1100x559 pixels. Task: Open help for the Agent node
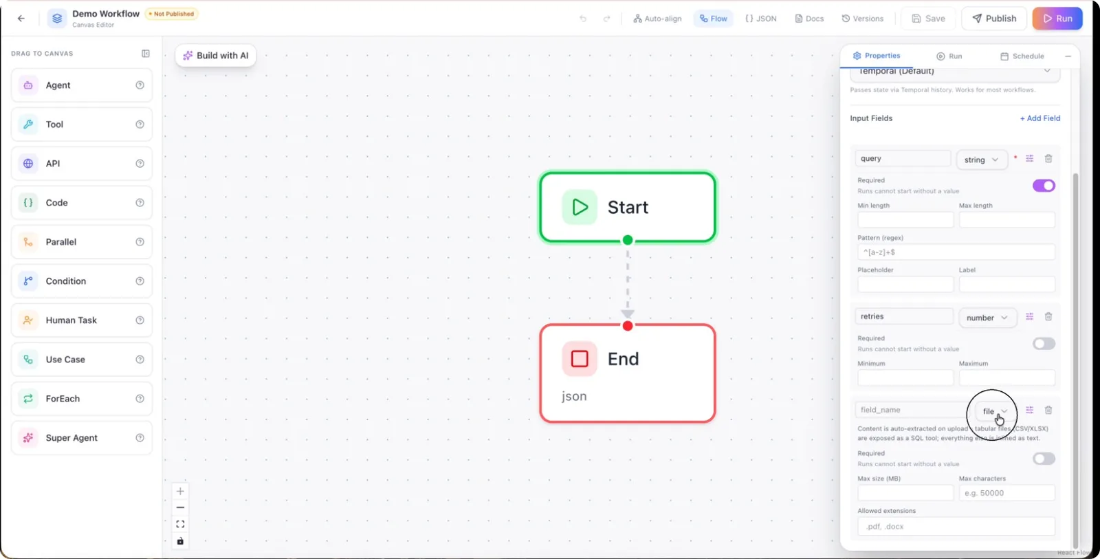[x=140, y=85]
